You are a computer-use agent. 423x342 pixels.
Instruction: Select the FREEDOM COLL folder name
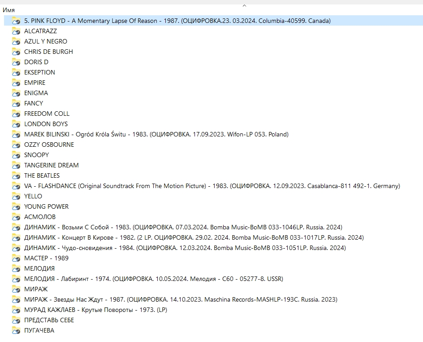47,114
